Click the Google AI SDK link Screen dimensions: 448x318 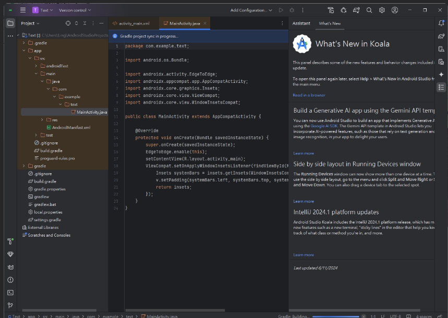pyautogui.click(x=324, y=126)
